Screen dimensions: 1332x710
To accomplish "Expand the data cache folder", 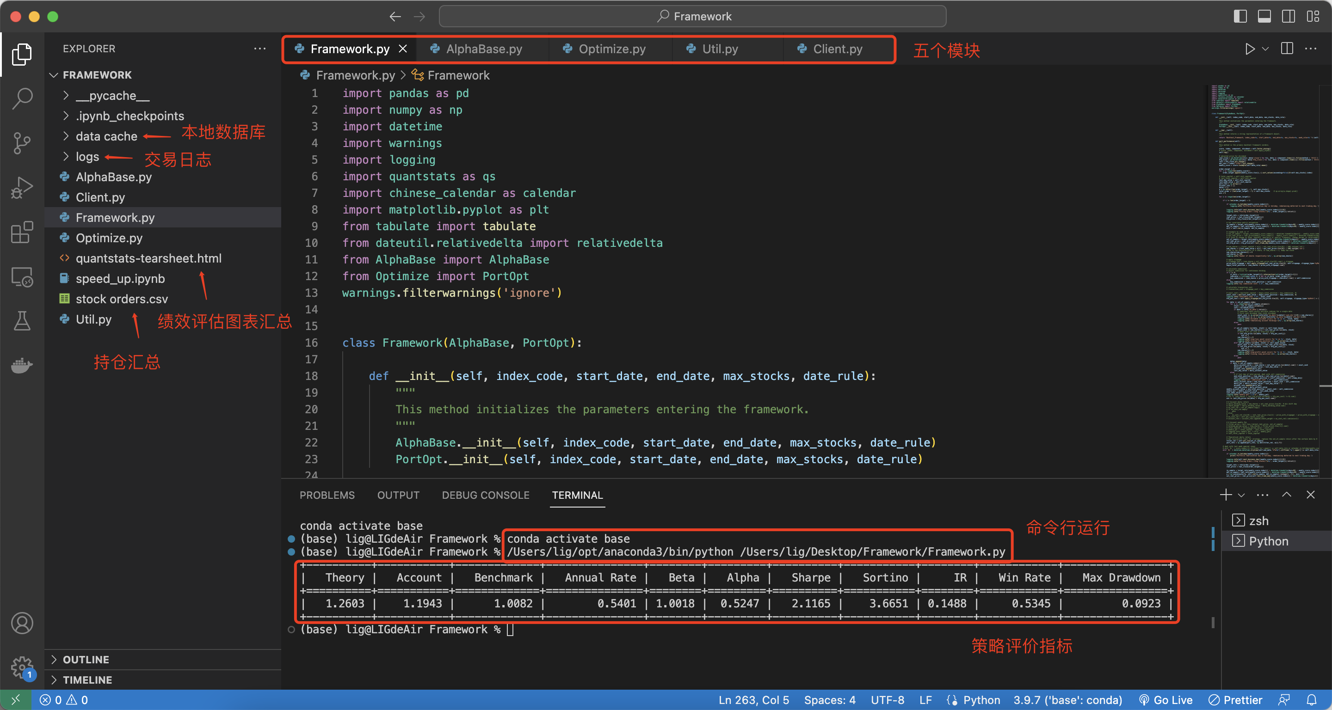I will [x=106, y=136].
